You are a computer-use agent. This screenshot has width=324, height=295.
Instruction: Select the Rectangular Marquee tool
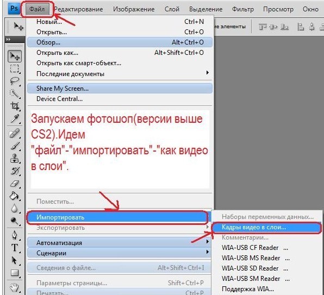point(15,68)
